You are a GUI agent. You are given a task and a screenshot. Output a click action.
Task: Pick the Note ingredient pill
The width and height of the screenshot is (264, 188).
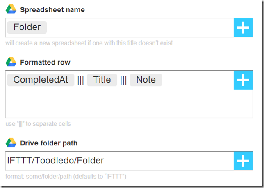(146, 80)
